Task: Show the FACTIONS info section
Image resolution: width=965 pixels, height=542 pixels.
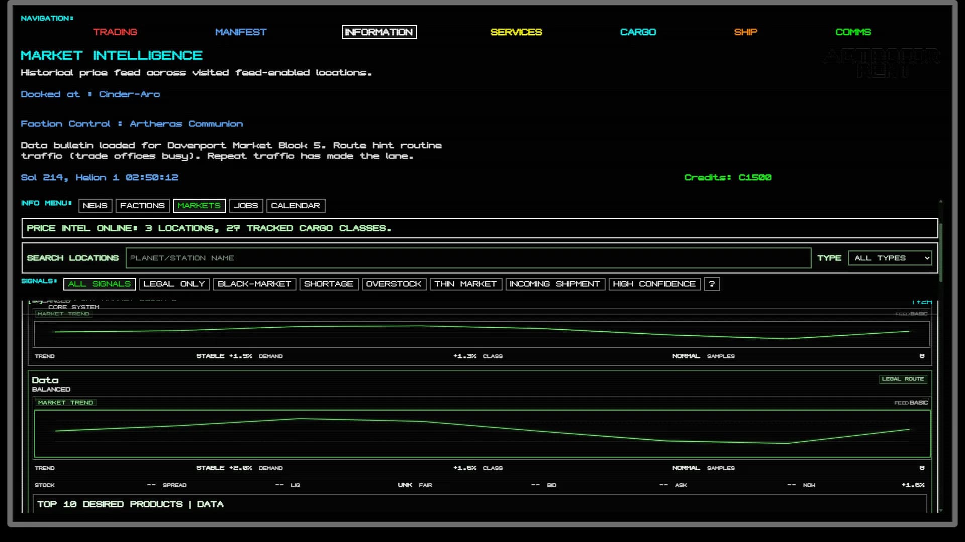Action: point(142,206)
